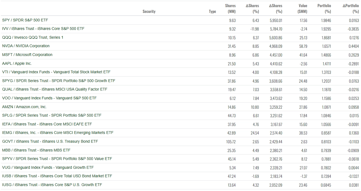
Task: Select IEFA portfolio change -0.0091
Action: tap(353, 124)
